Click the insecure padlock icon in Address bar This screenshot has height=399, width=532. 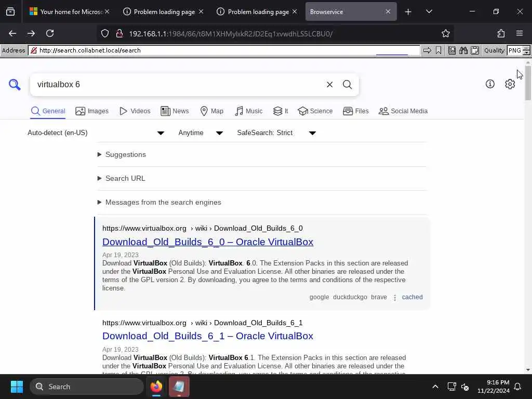(34, 50)
